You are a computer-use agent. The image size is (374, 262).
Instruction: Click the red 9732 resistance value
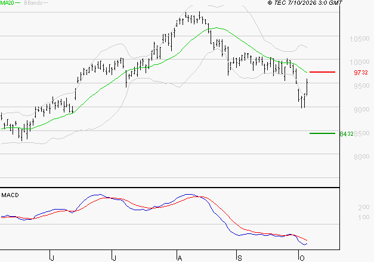361,73
